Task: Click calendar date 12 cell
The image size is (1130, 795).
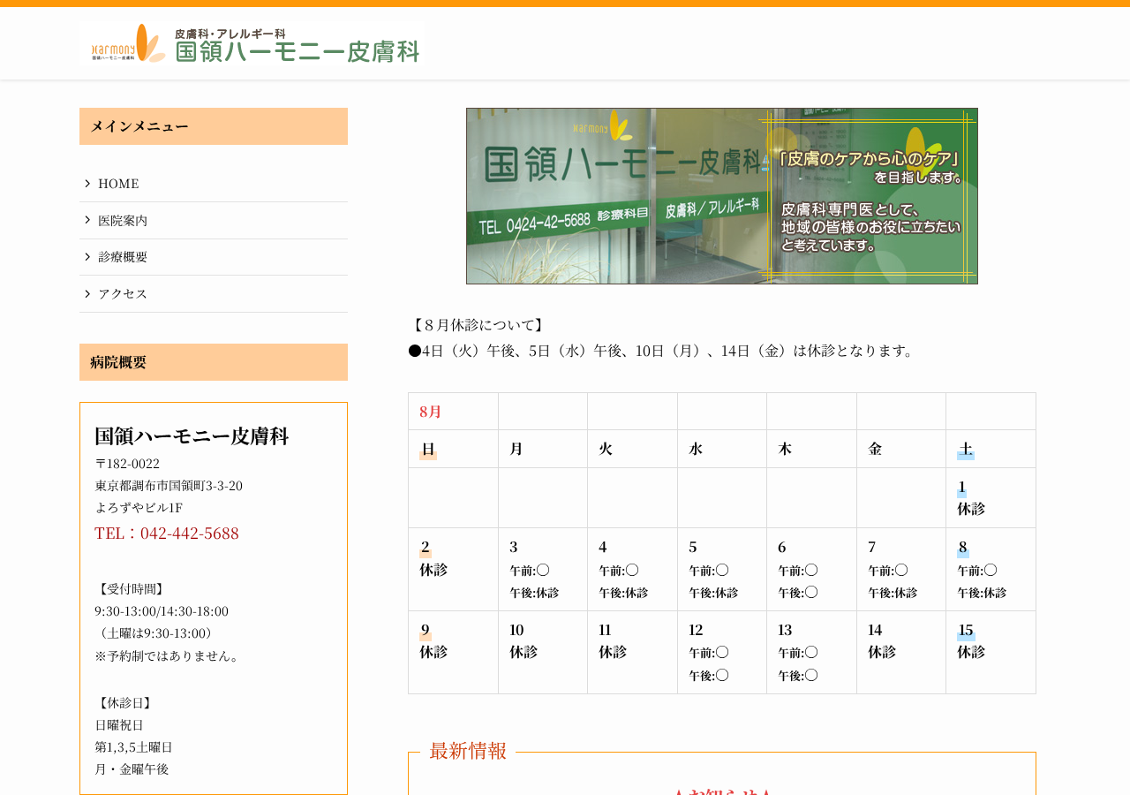Action: [x=722, y=653]
